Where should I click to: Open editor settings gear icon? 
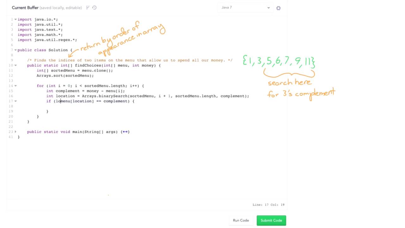click(278, 8)
